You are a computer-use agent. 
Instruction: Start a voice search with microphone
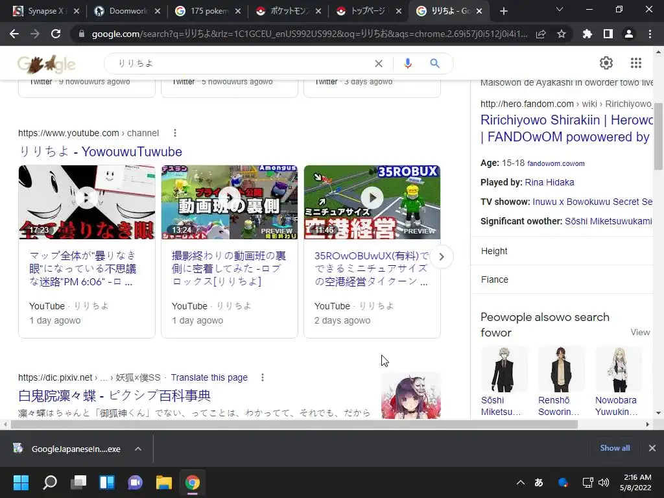[x=407, y=64]
